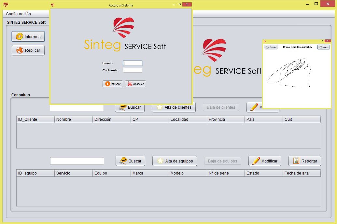Click the Alta de clientes star button

tap(174, 107)
